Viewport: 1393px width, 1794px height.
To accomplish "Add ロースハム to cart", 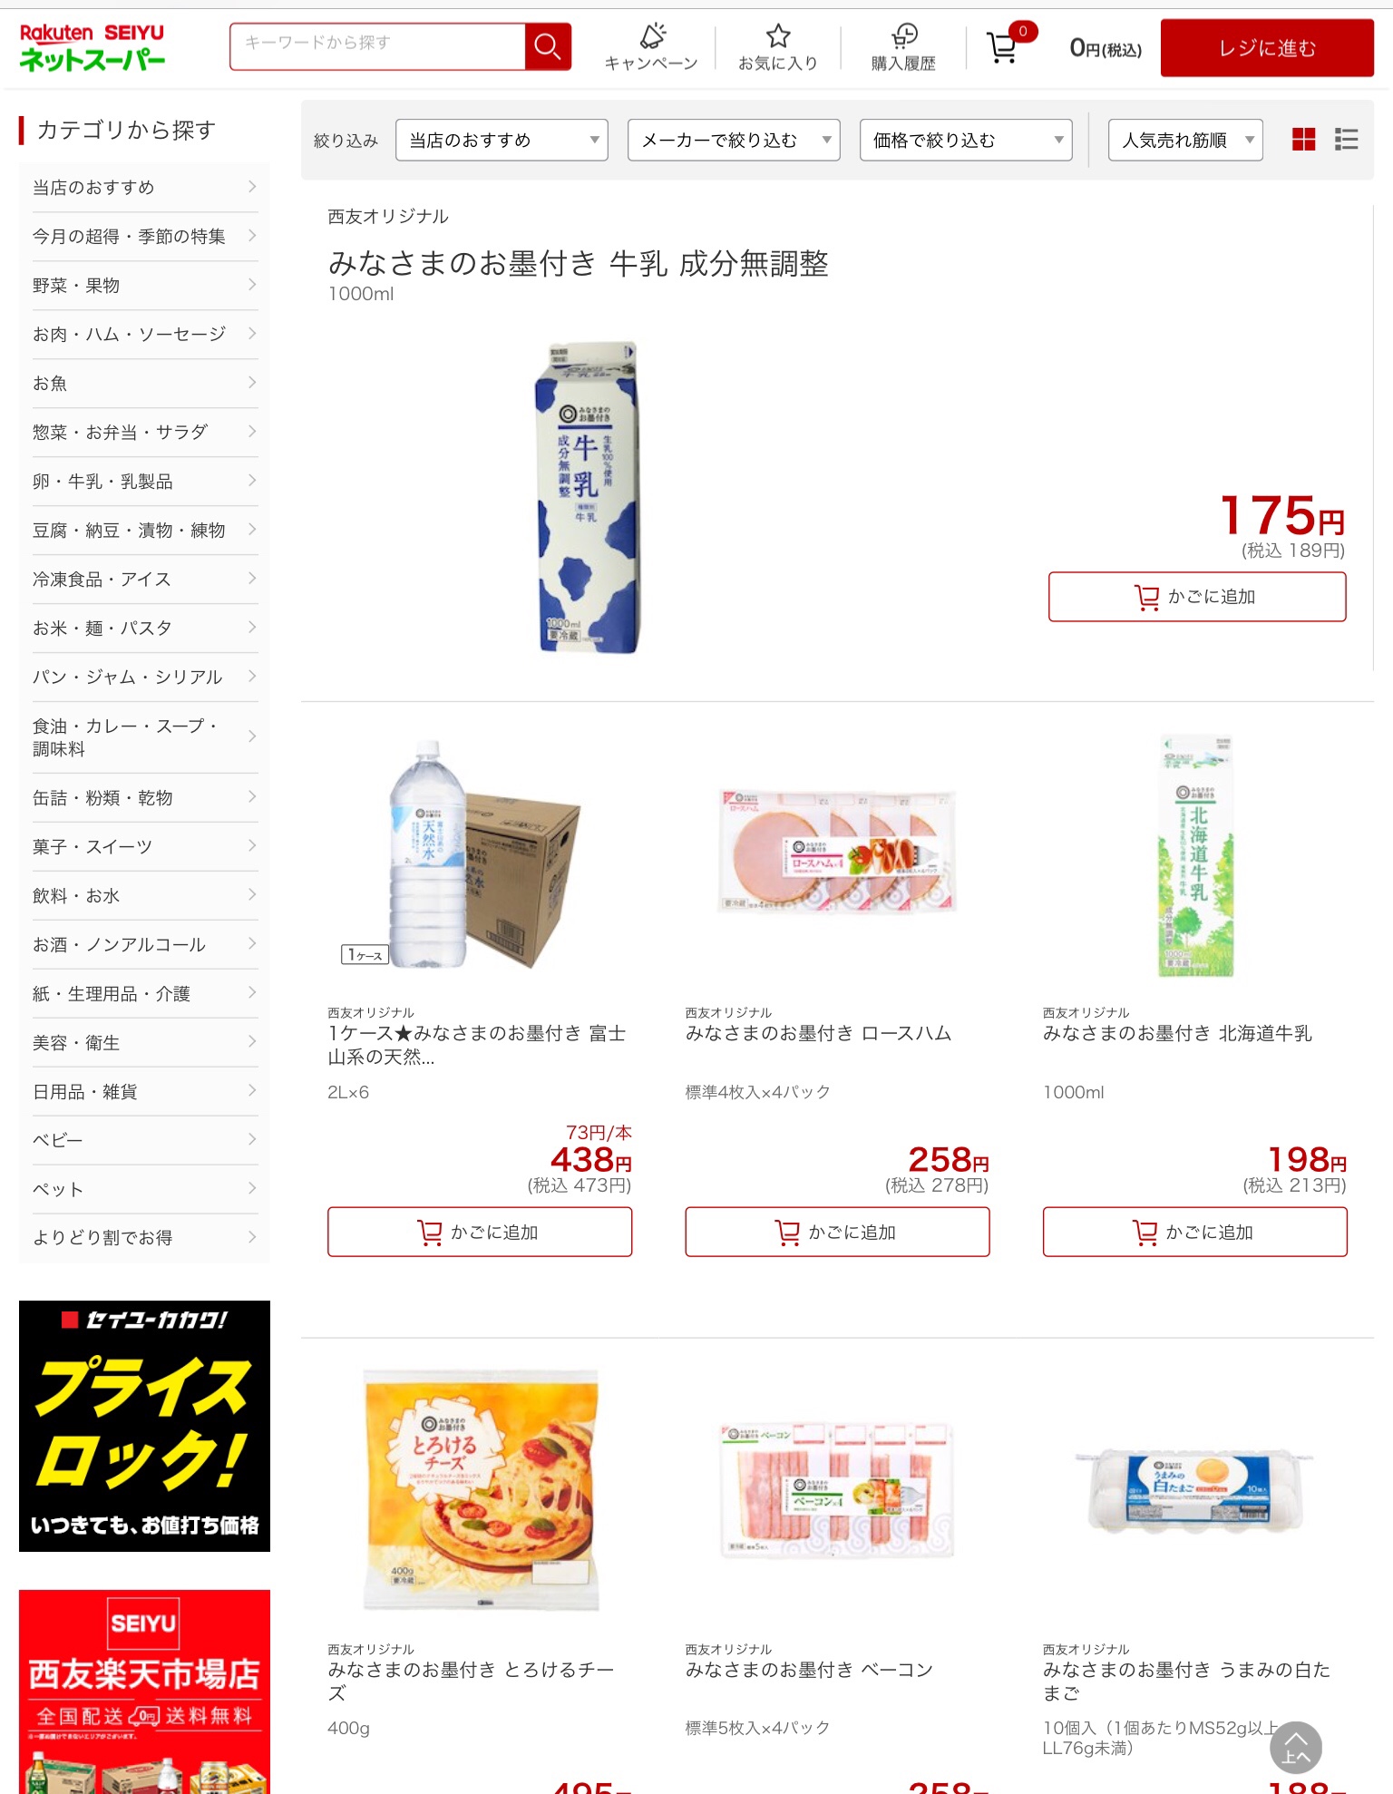I will 837,1232.
